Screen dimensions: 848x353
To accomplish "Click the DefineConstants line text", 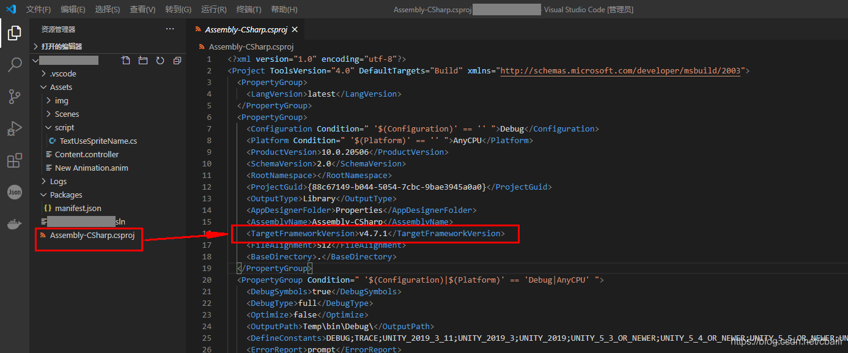I will [547, 338].
